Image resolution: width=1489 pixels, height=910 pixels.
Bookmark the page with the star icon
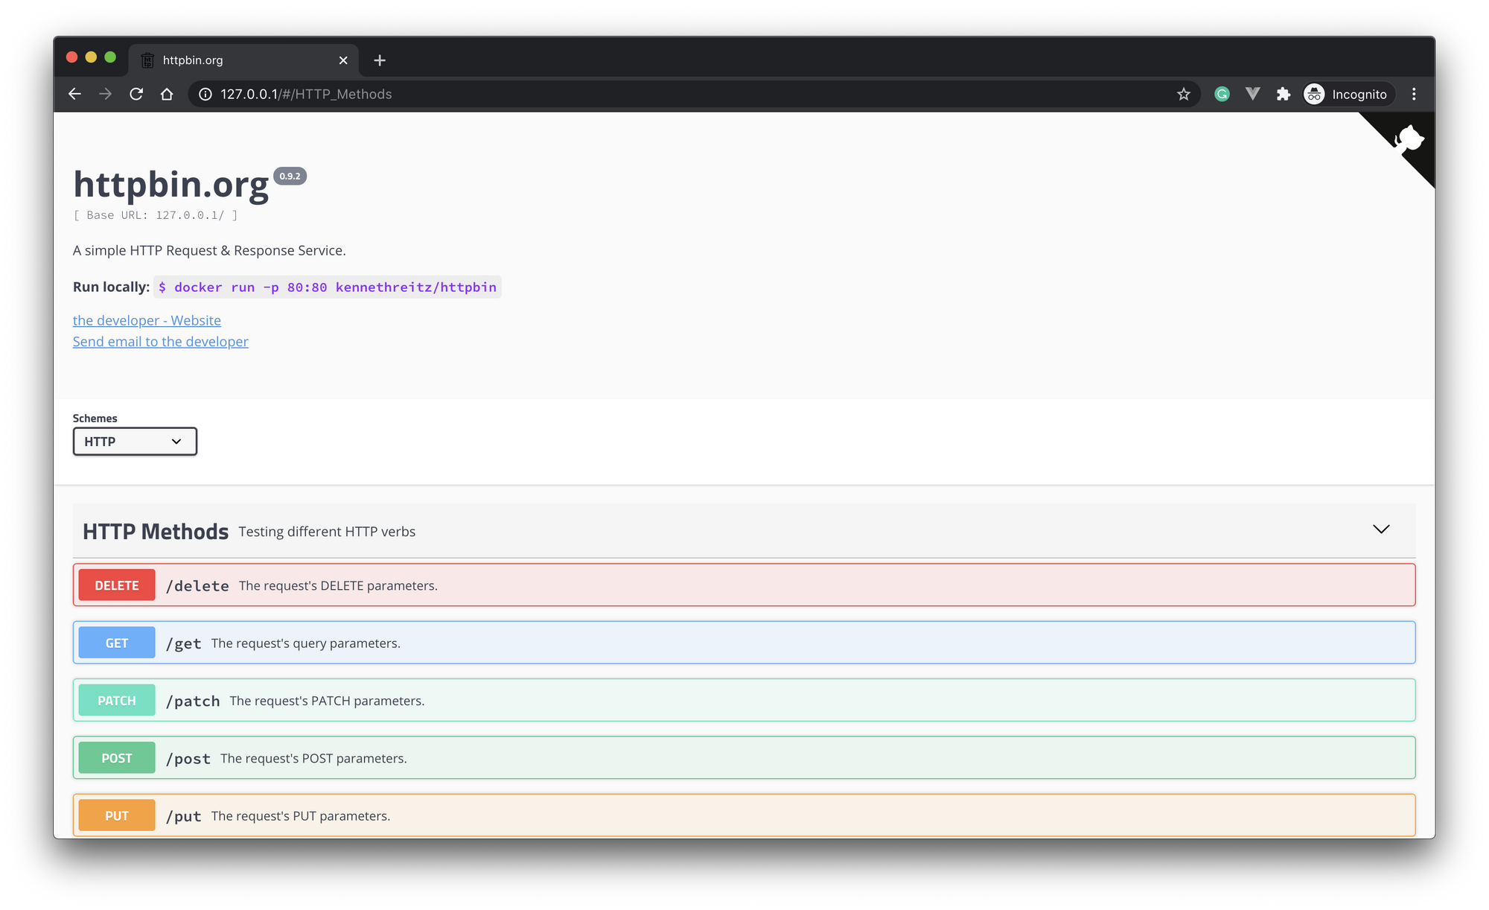[1183, 94]
